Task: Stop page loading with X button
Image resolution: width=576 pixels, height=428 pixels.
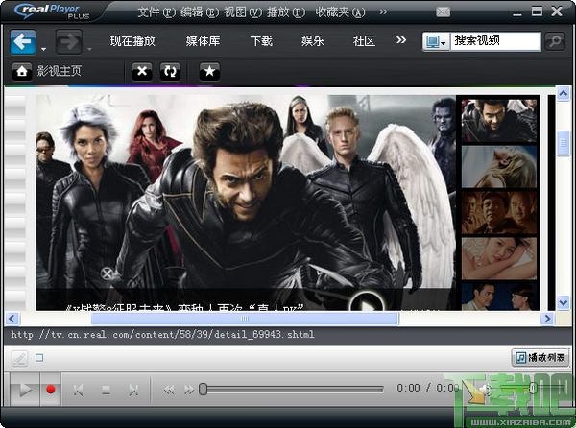Action: pos(142,71)
